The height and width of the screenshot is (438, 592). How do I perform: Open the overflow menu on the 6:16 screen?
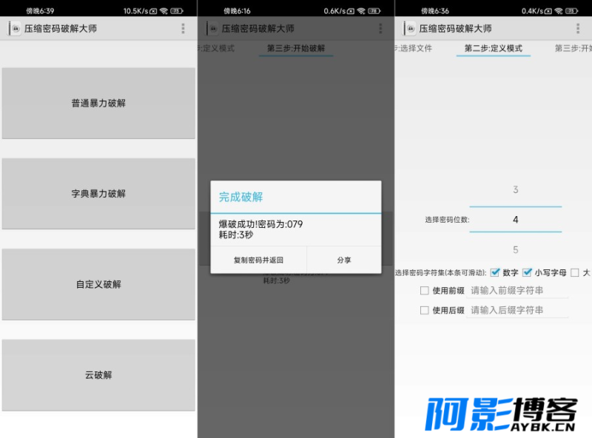[x=380, y=29]
